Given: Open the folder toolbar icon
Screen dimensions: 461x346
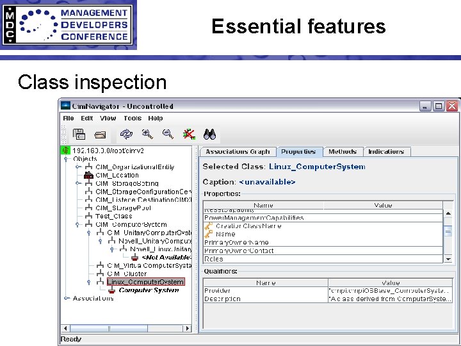Looking at the screenshot, I should tap(100, 135).
